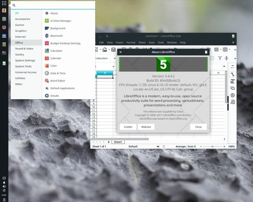Open the print icon dropdown arrow
253x202 pixels.
[x=109, y=49]
